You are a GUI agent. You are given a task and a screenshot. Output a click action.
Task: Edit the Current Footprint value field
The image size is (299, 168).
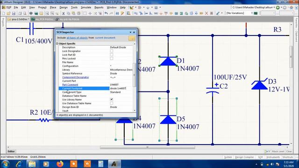[x=121, y=88]
